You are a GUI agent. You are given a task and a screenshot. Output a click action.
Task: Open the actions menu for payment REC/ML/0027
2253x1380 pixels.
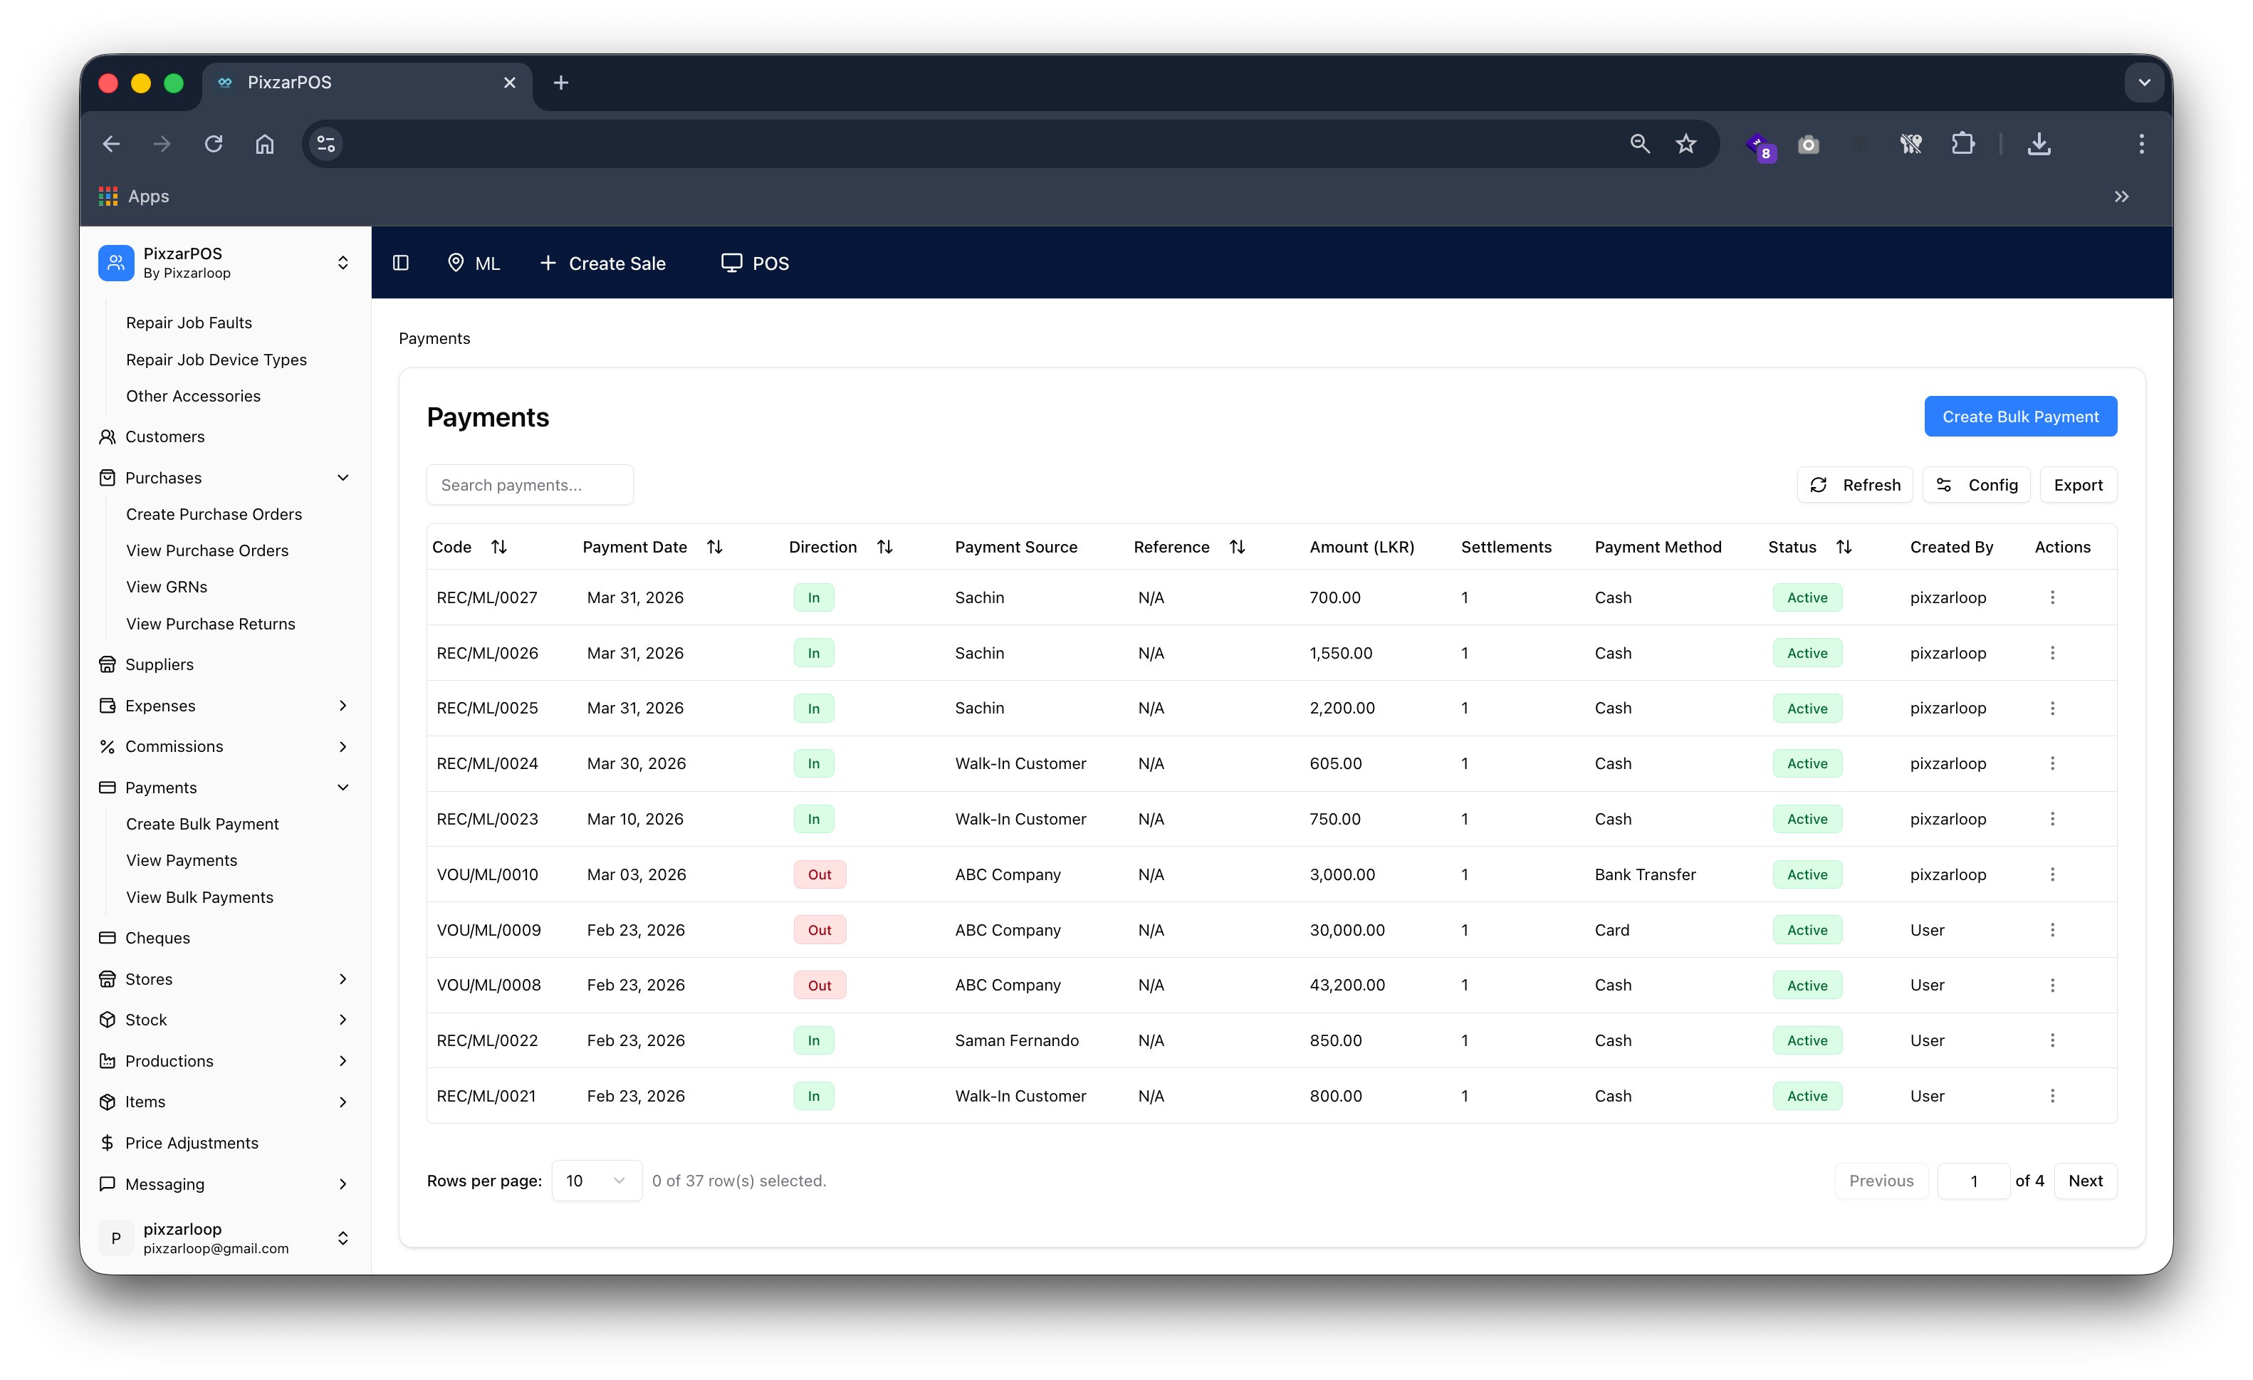pos(2053,597)
